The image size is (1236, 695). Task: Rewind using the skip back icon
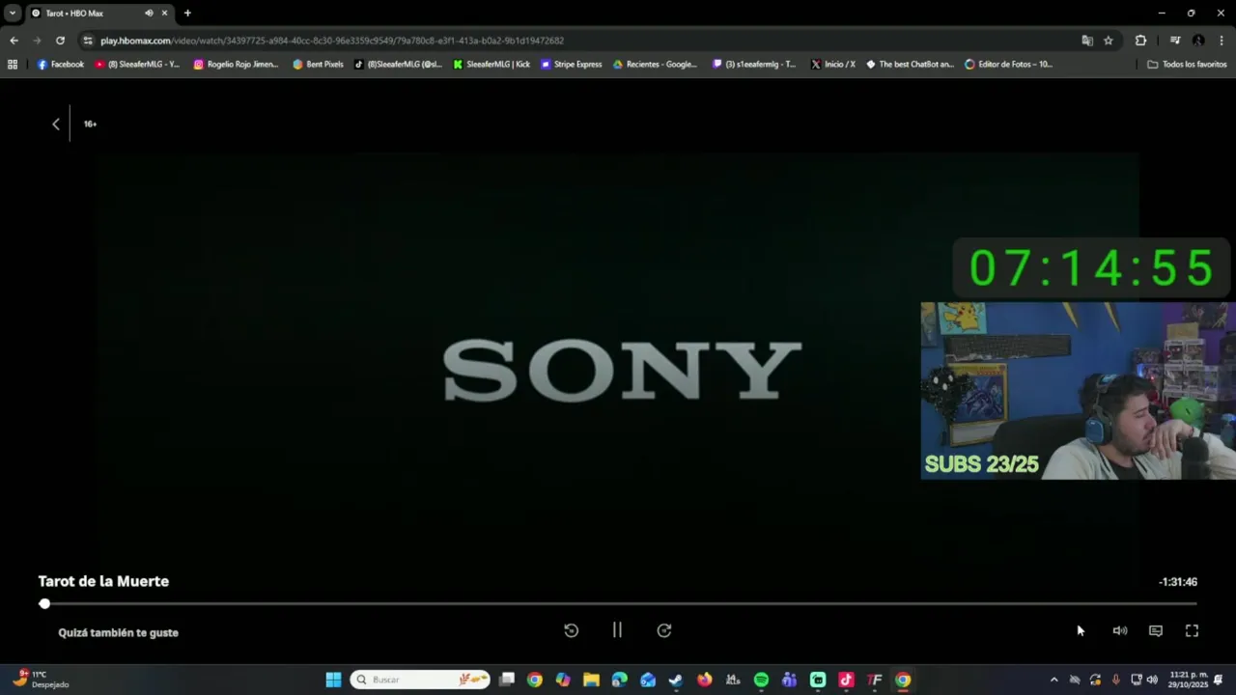pyautogui.click(x=571, y=630)
